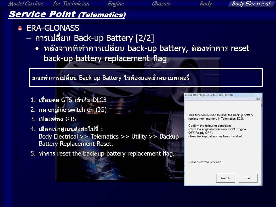This screenshot has width=276, height=207.
Task: Select the Engine tab
Action: tap(116, 4)
